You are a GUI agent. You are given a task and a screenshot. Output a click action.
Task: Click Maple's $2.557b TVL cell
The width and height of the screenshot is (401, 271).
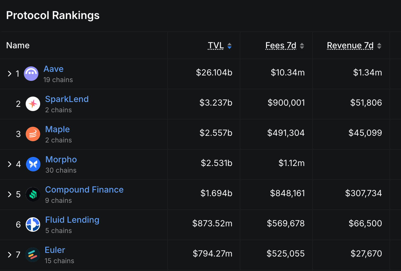point(216,133)
